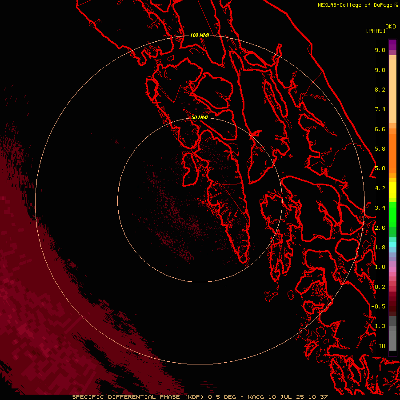Click the [PHAS] legend unit label

(376, 31)
